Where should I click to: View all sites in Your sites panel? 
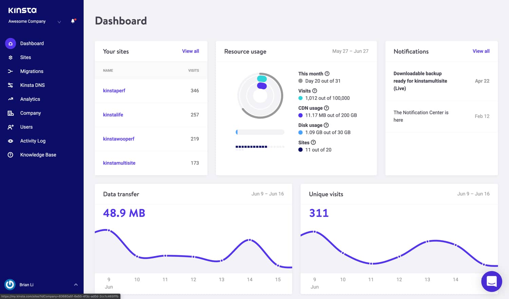coord(190,51)
